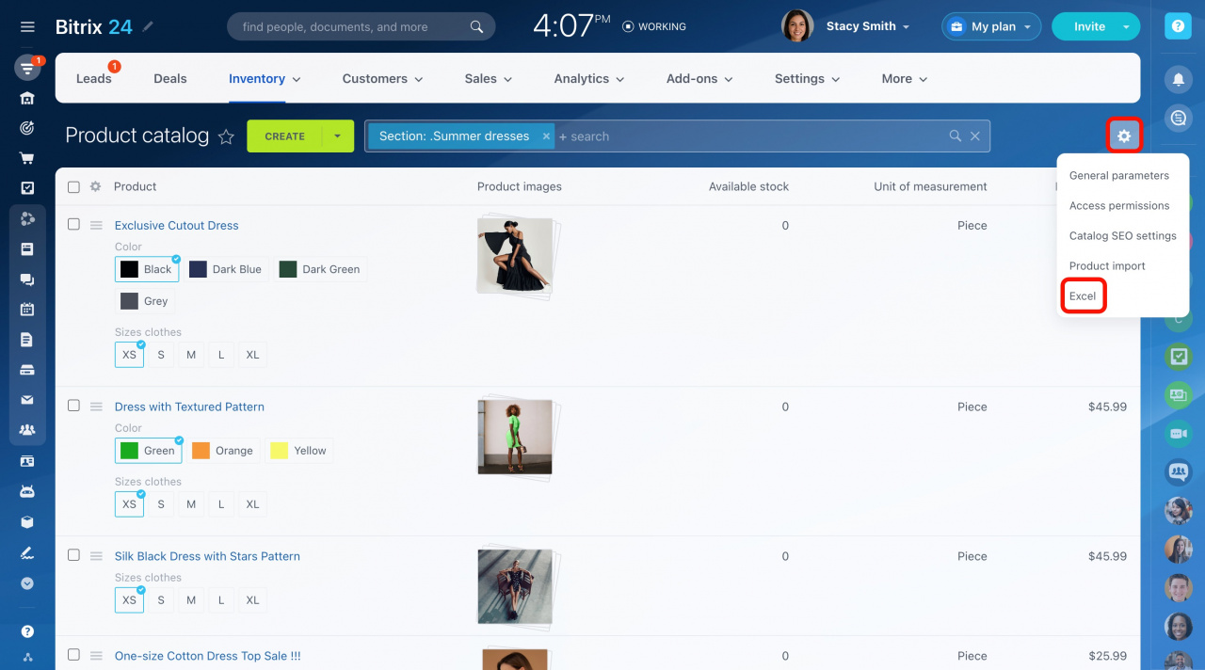Check the Dress with Textured Pattern checkbox

coord(73,406)
